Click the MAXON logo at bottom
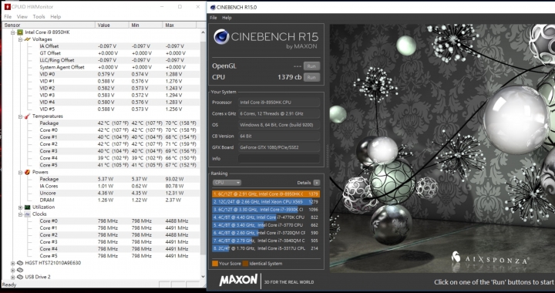555x293 pixels. (238, 280)
